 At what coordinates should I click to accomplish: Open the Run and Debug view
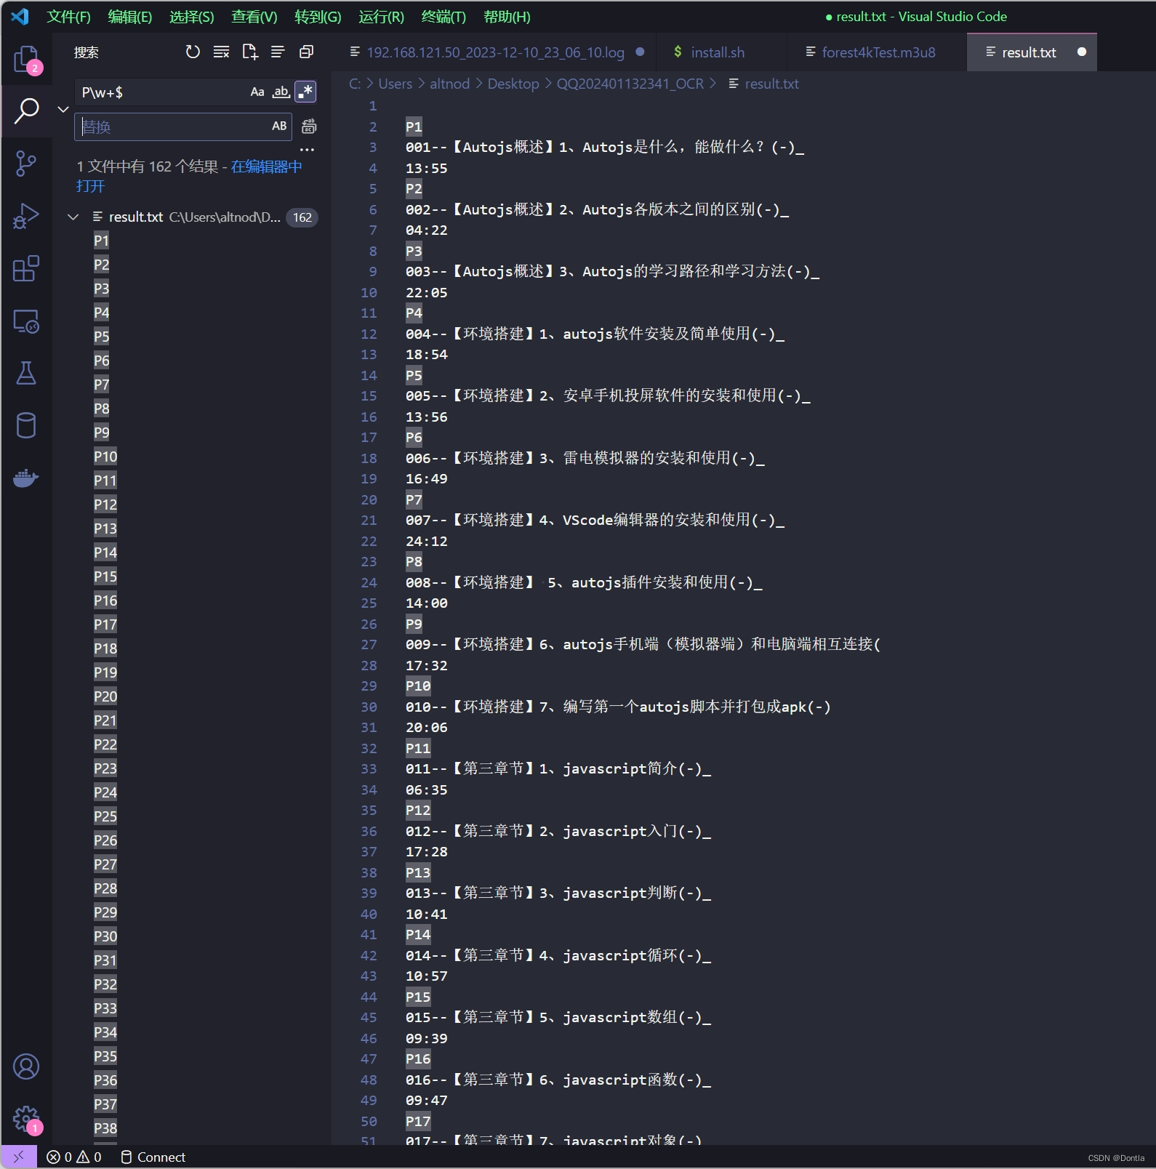26,216
